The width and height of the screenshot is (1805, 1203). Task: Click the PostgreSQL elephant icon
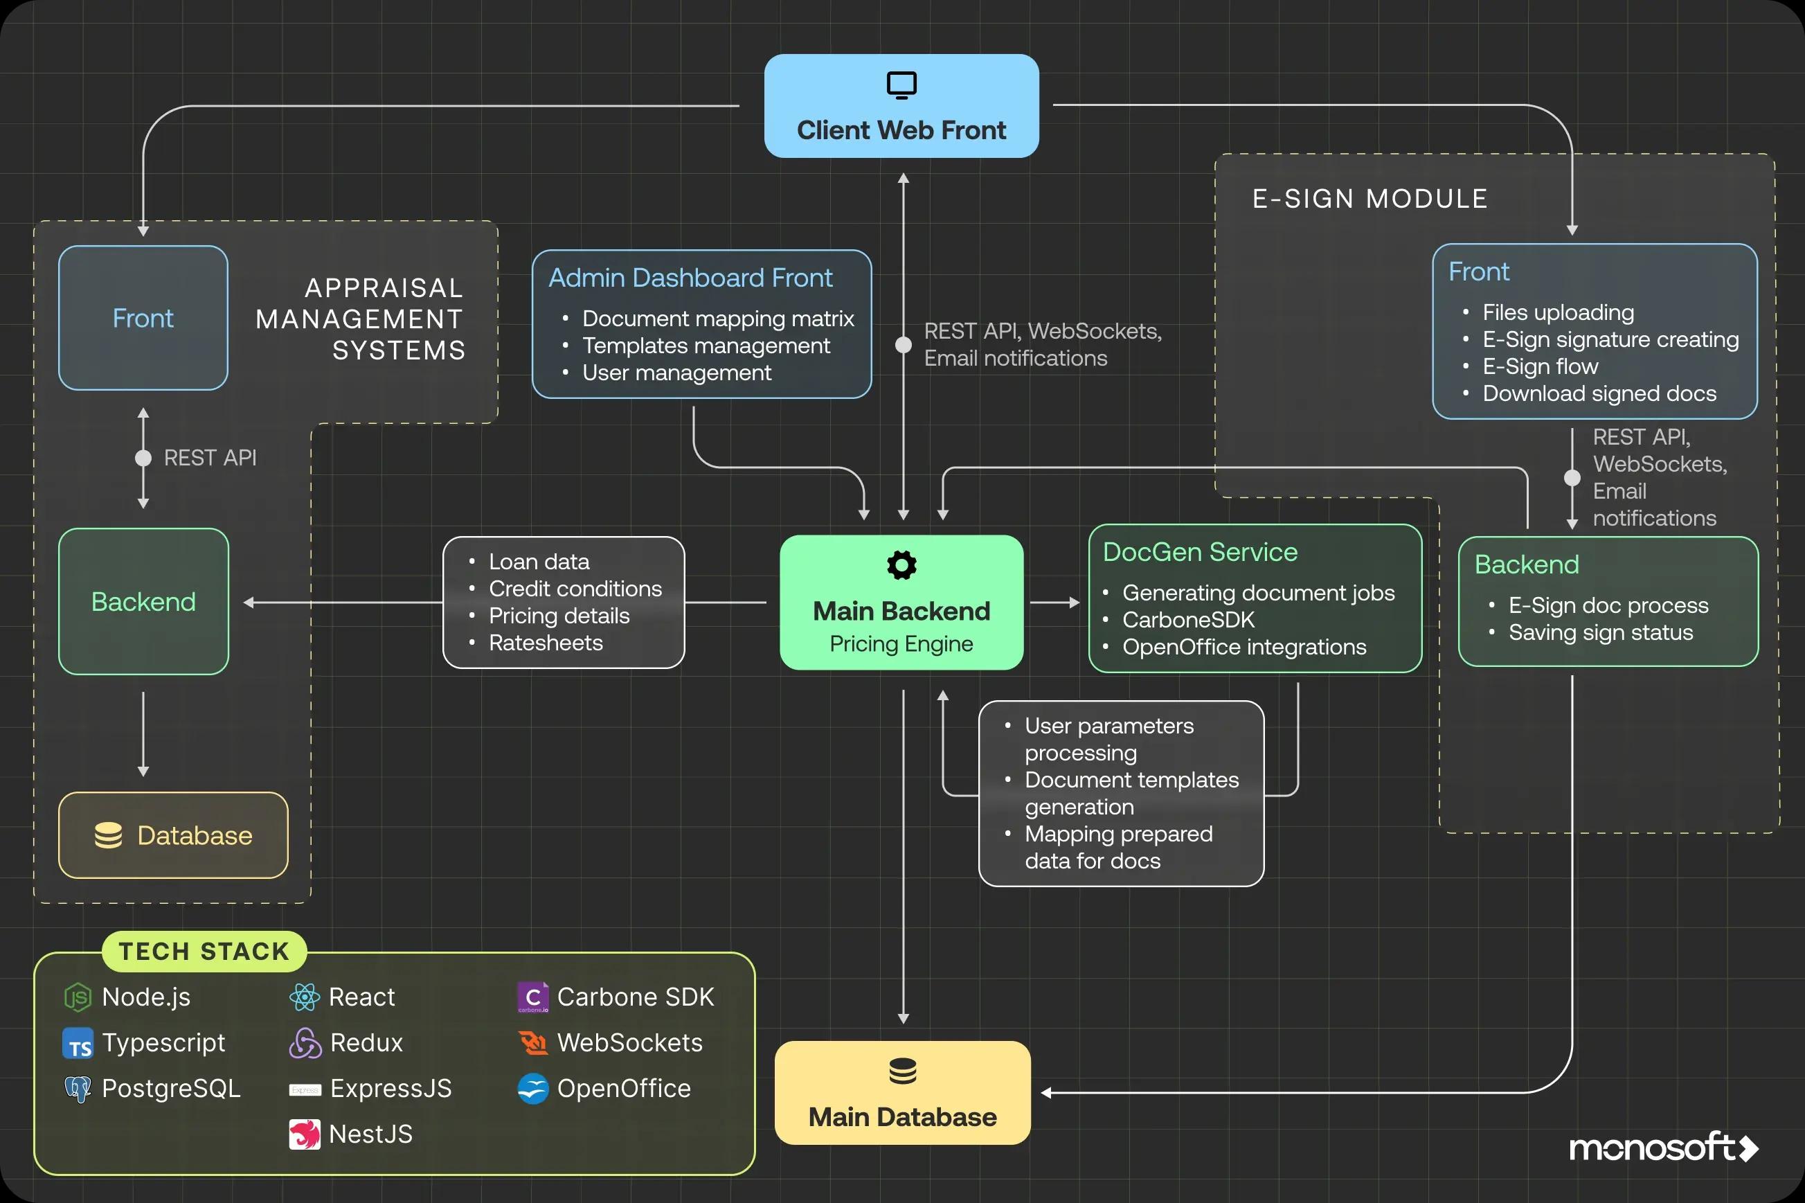(77, 1088)
